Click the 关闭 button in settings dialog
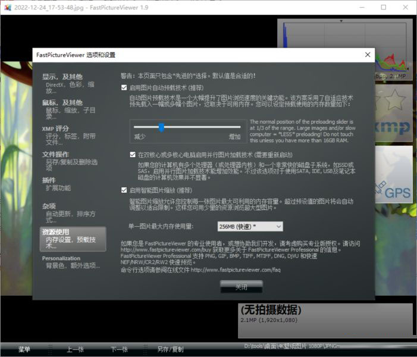The image size is (417, 357). [x=241, y=287]
